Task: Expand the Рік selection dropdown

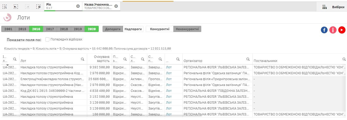Action: point(60,6)
